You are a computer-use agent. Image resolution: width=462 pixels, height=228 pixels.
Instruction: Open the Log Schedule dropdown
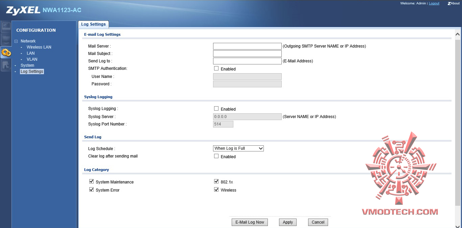(x=238, y=148)
